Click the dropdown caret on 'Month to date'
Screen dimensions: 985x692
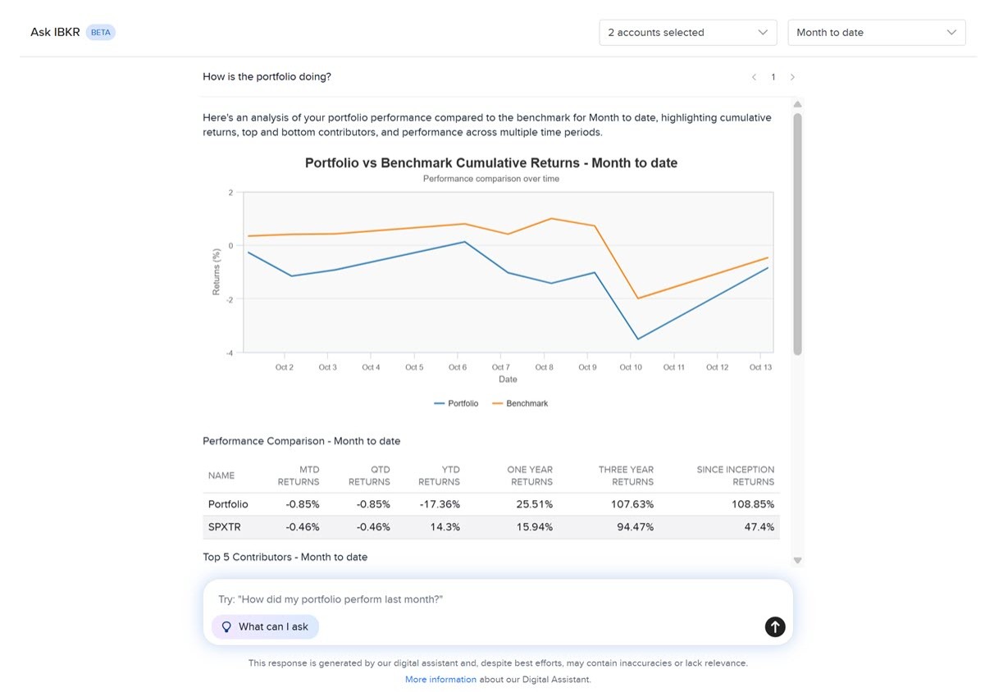(951, 32)
